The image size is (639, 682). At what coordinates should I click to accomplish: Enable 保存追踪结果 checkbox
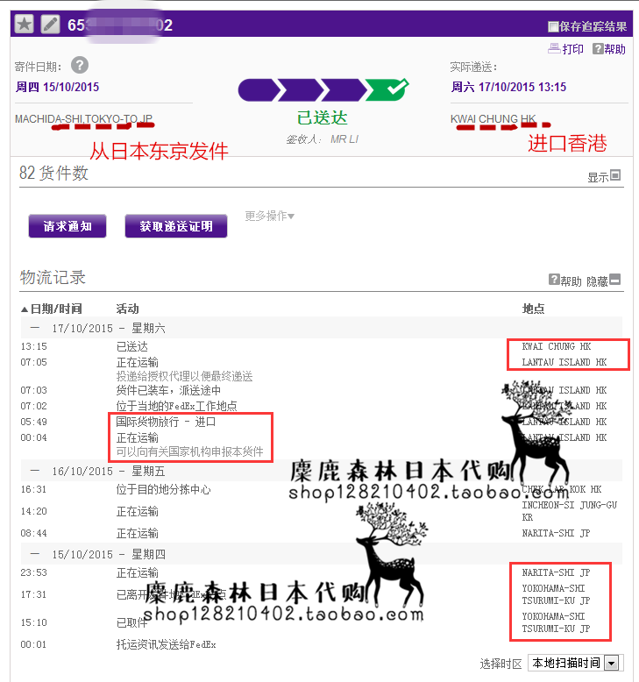(x=553, y=26)
